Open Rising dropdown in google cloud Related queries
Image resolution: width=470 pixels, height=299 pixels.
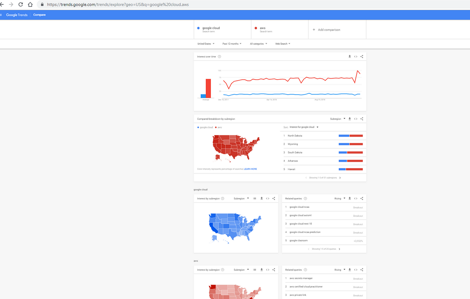click(340, 198)
